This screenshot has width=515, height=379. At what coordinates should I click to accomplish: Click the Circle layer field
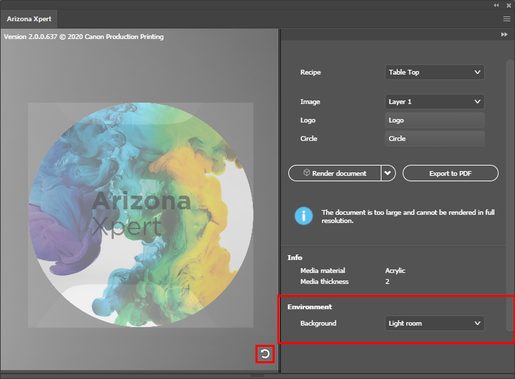[x=434, y=138]
